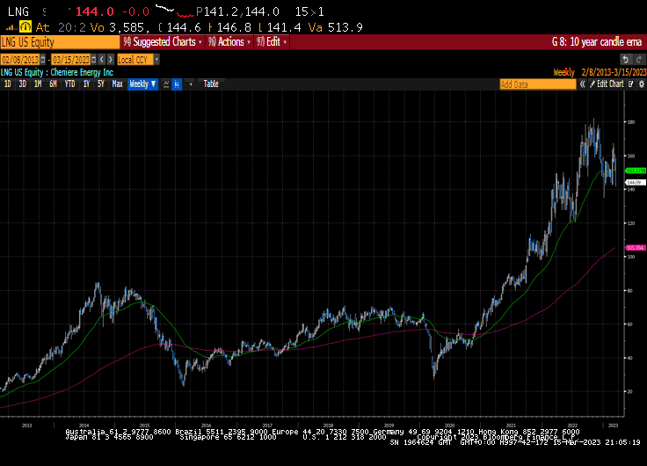Click the low value 141.4 in header
The width and height of the screenshot is (647, 466).
click(284, 27)
